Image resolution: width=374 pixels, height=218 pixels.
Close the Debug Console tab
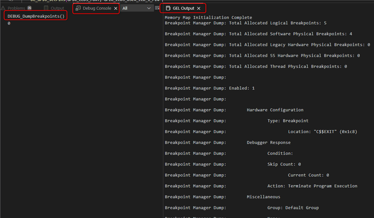[x=115, y=8]
